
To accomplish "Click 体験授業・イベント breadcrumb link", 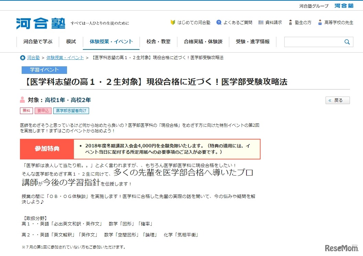I will [65, 58].
